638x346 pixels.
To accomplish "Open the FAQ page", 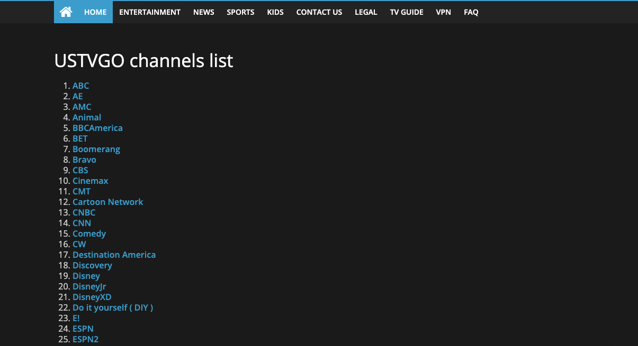I will (x=471, y=12).
